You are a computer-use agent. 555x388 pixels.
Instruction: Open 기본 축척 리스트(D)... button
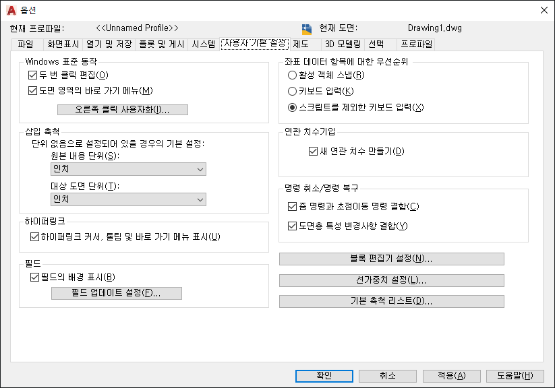tap(392, 301)
